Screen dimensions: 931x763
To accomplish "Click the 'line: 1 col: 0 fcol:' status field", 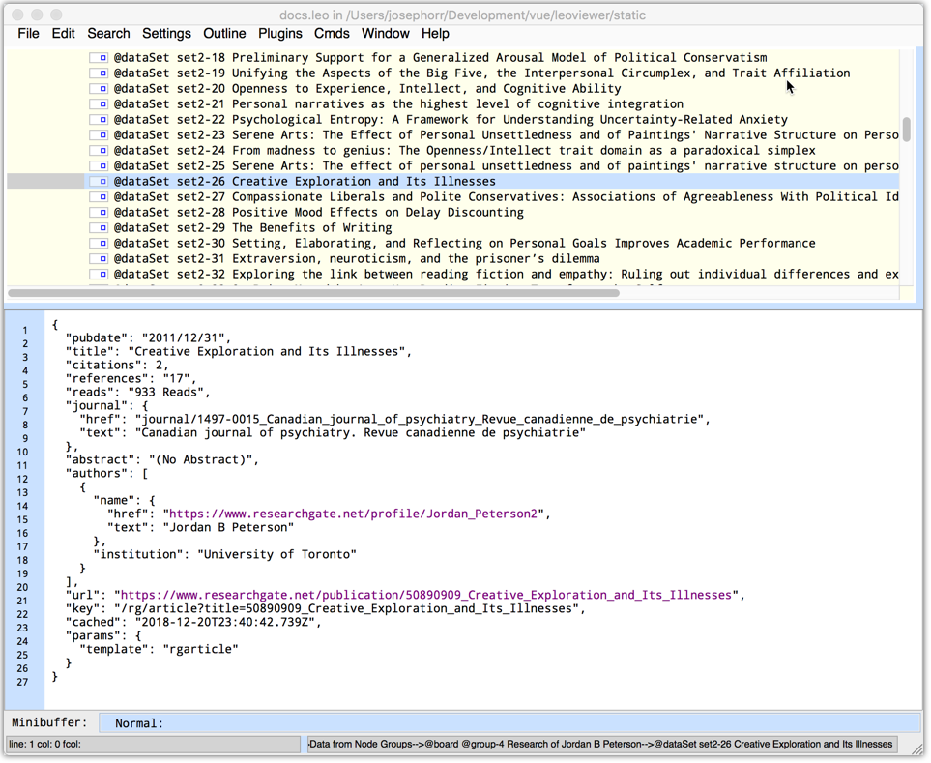I will pyautogui.click(x=153, y=744).
